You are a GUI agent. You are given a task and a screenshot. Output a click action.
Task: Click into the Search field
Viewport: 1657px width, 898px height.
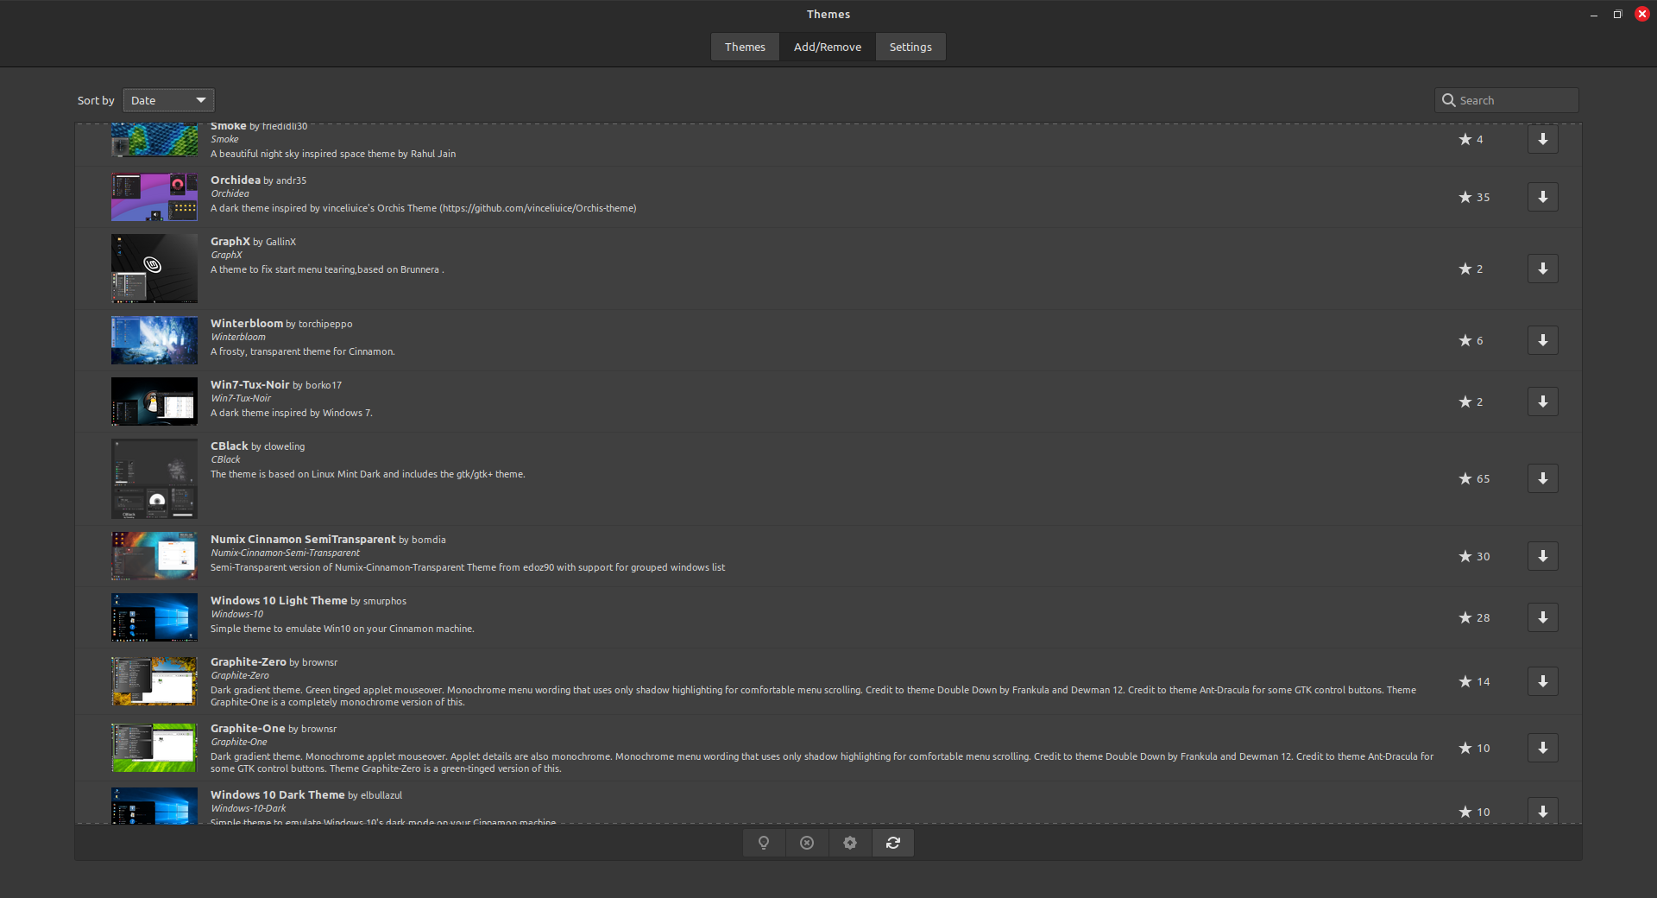1507,100
